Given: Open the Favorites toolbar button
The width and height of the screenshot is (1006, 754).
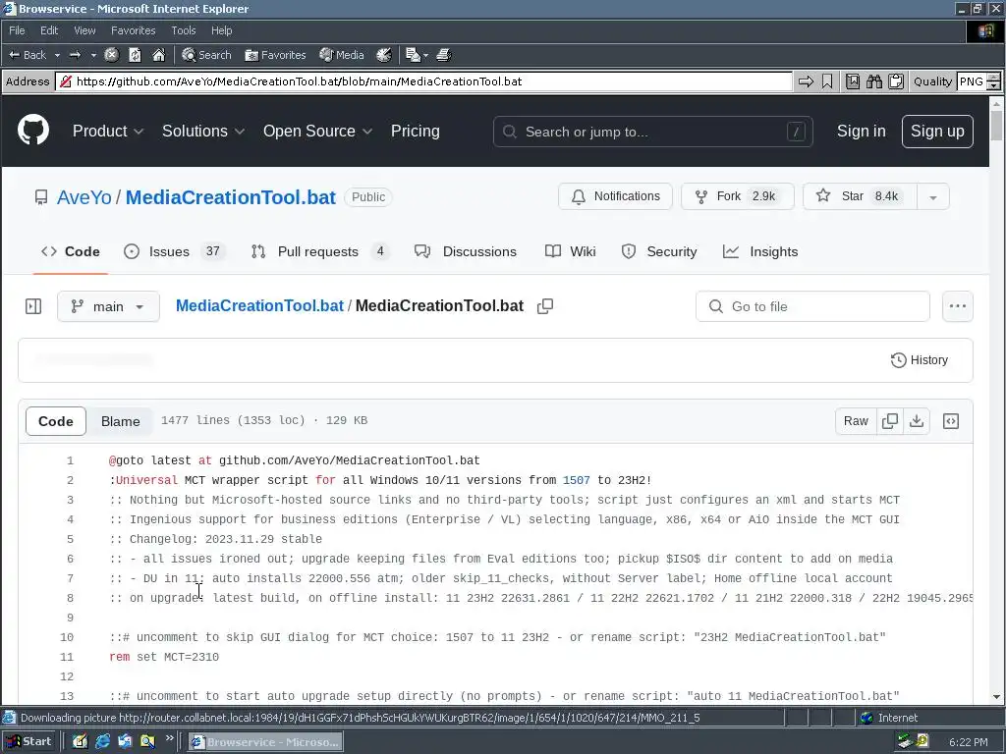Looking at the screenshot, I should (x=275, y=55).
